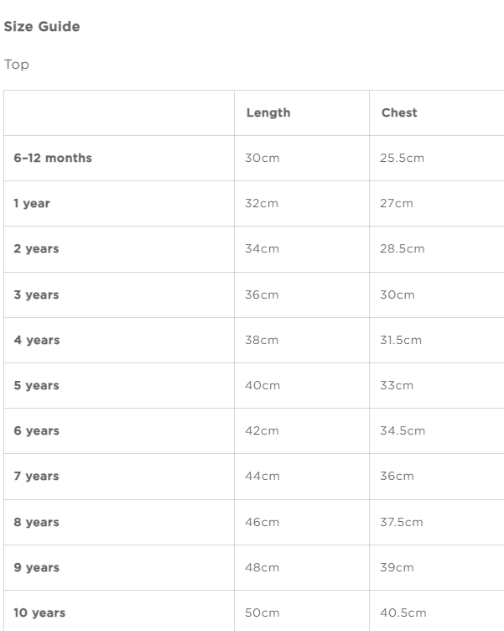Select the 42cm length for 6 years
The image size is (504, 631).
pos(262,430)
